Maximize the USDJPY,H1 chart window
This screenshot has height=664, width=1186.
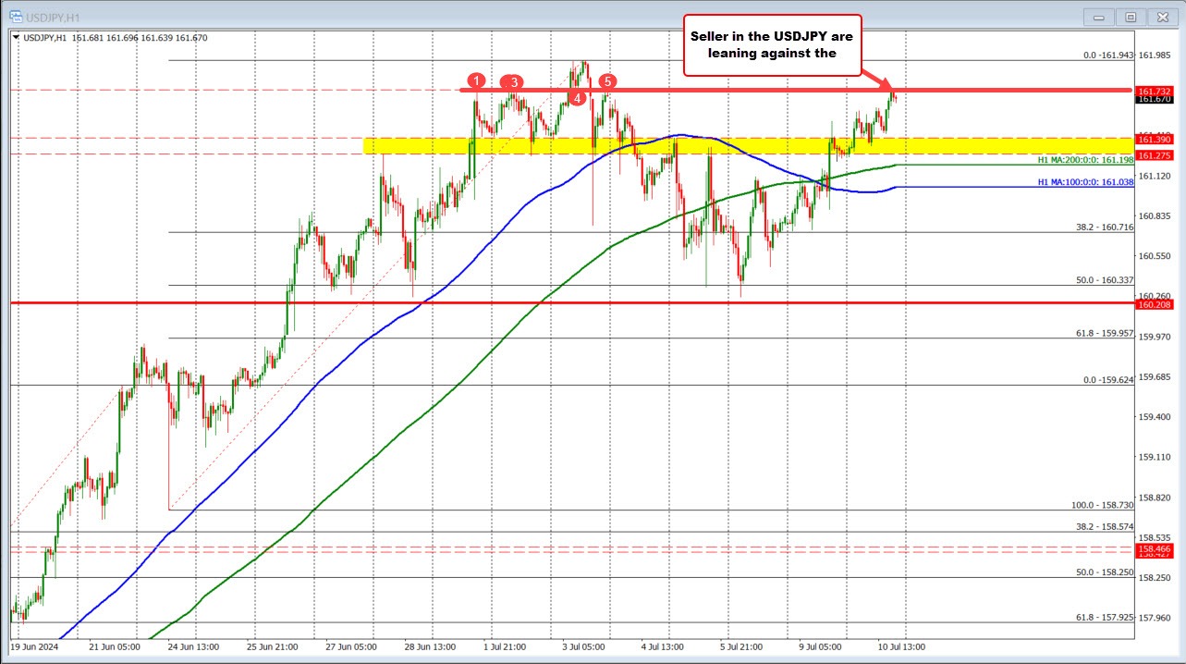(x=1130, y=16)
